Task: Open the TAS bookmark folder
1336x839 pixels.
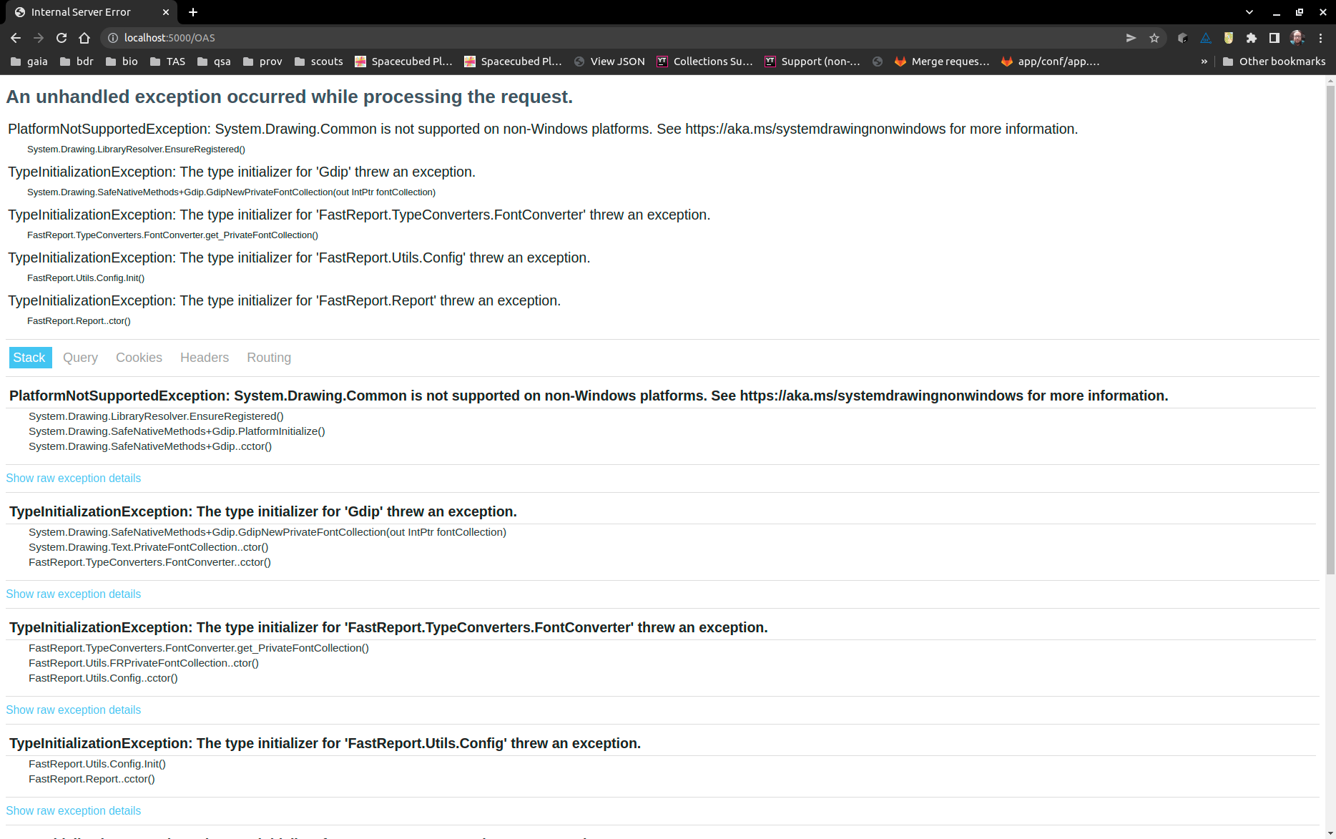Action: click(x=167, y=62)
